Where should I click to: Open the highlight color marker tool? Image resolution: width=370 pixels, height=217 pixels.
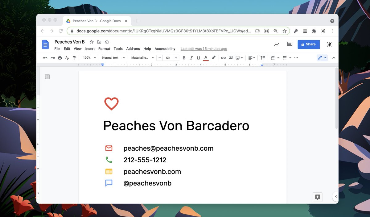pyautogui.click(x=214, y=58)
